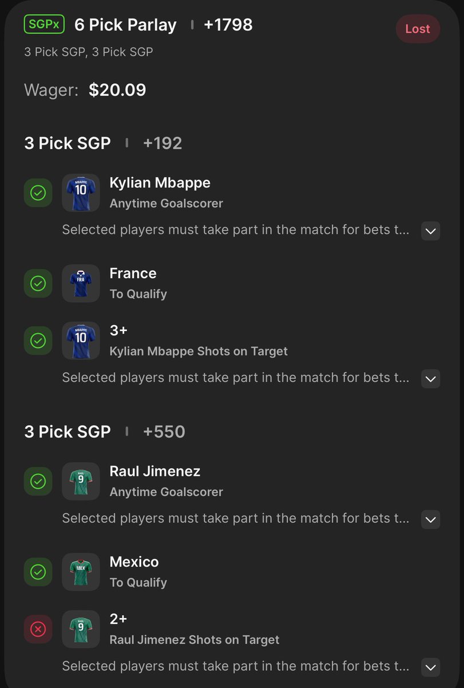Open the 6 Pick Parlay title
The height and width of the screenshot is (688, 464).
pyautogui.click(x=125, y=25)
